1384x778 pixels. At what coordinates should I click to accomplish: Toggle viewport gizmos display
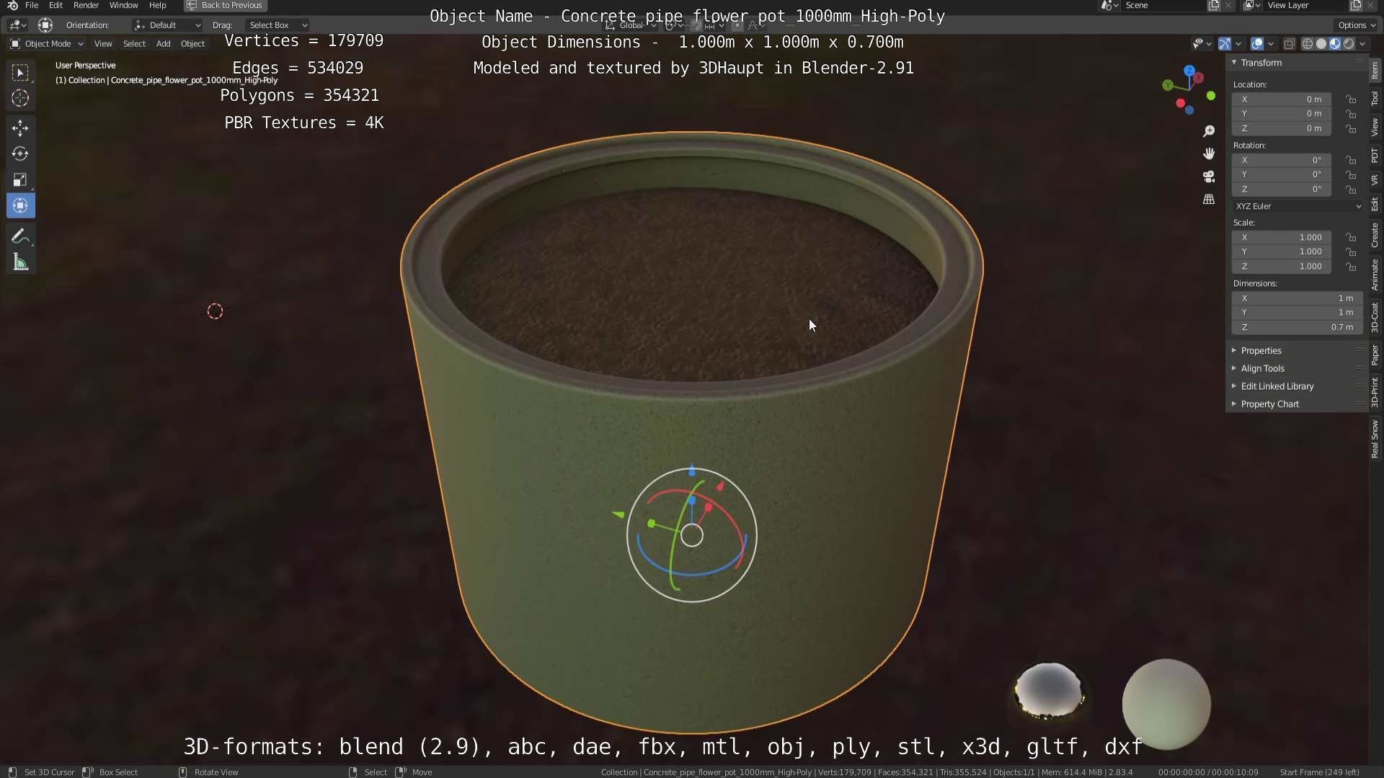pos(1225,44)
